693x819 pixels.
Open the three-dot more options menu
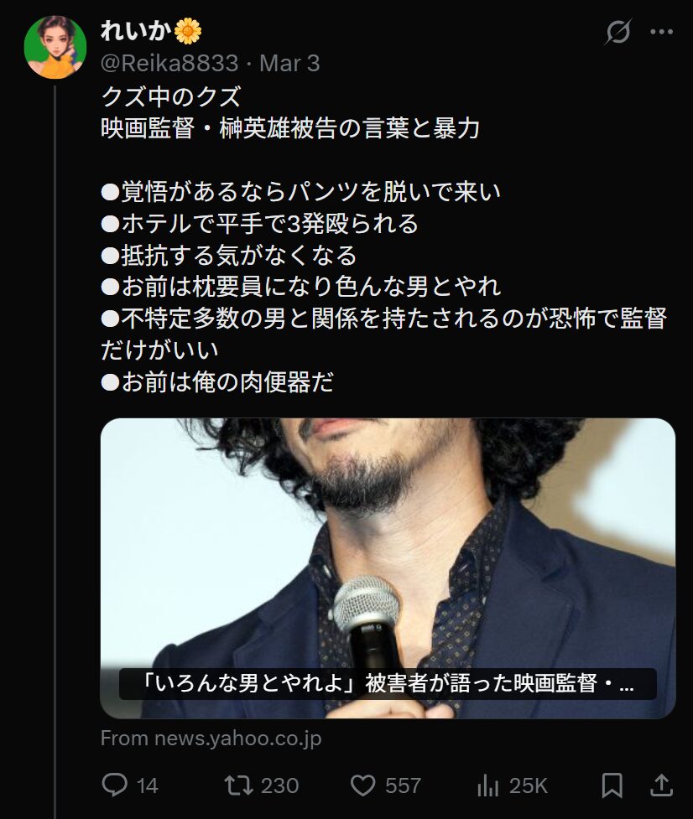(661, 32)
